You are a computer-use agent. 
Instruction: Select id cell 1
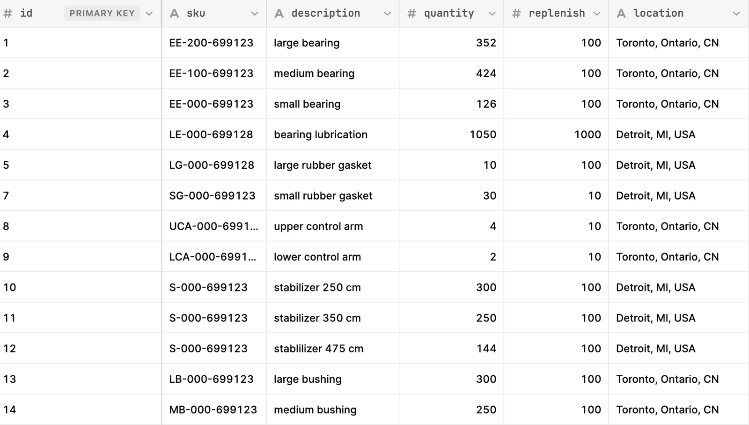(x=81, y=43)
